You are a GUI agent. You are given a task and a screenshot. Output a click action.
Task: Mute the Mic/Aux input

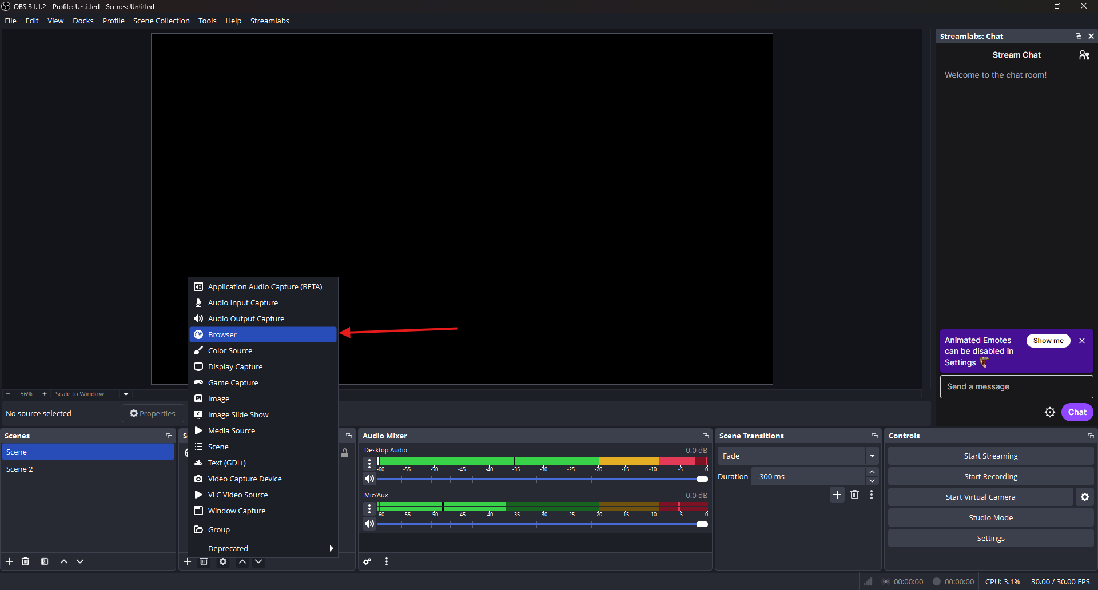pyautogui.click(x=369, y=524)
